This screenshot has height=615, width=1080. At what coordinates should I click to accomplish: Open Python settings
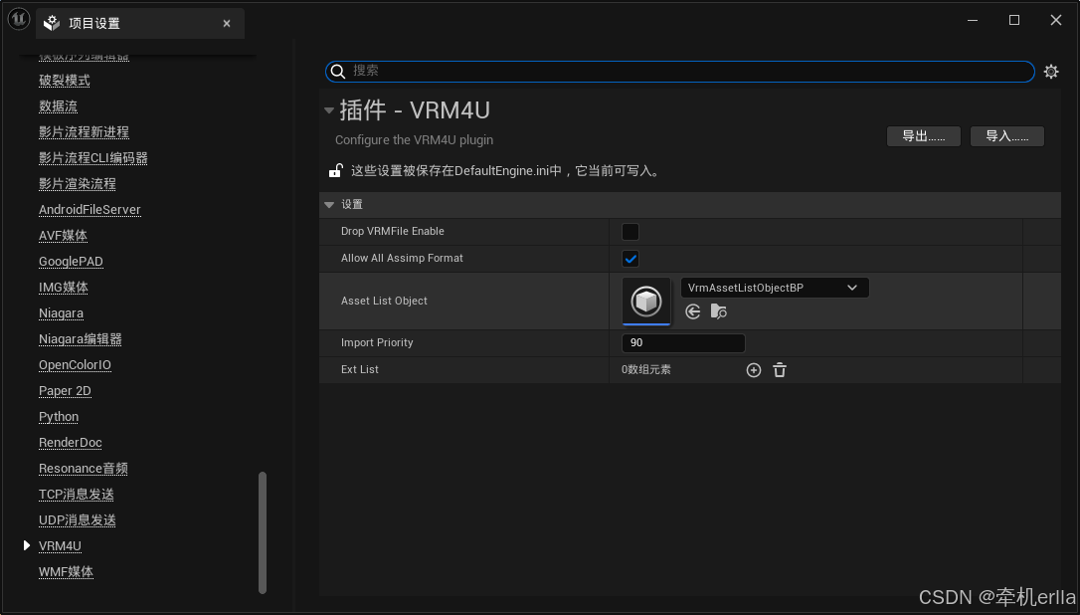coord(59,416)
